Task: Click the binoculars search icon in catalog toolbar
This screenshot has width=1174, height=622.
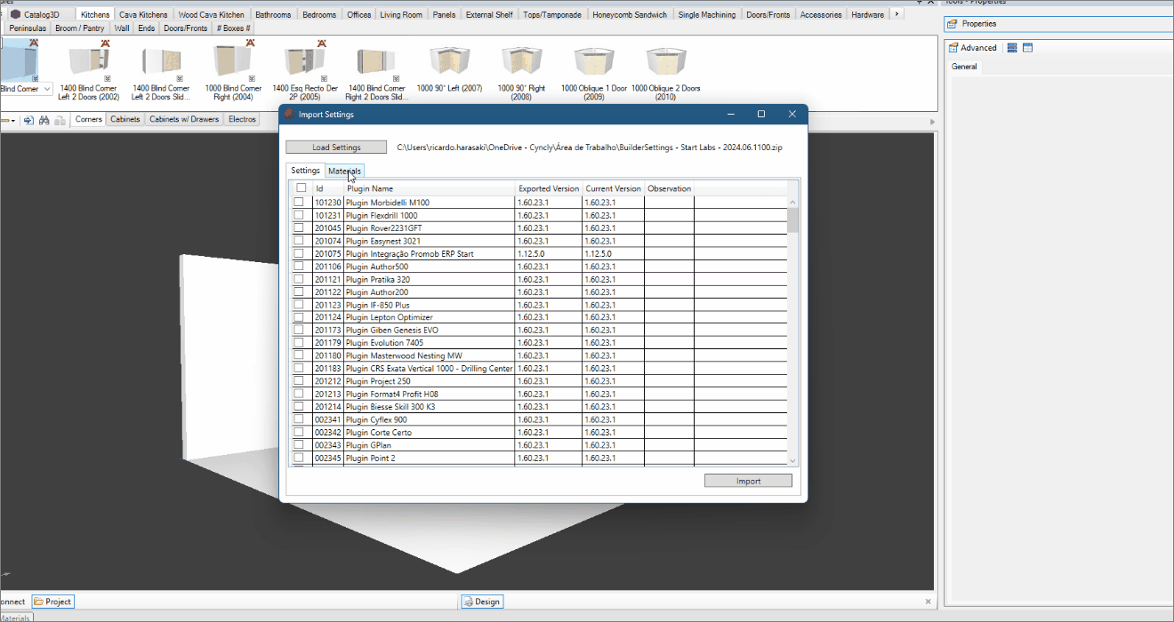Action: coord(43,119)
